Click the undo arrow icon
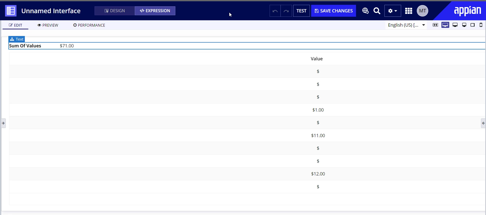This screenshot has height=215, width=486. [x=275, y=11]
